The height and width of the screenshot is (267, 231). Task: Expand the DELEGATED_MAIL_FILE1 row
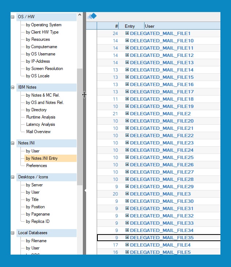127,33
